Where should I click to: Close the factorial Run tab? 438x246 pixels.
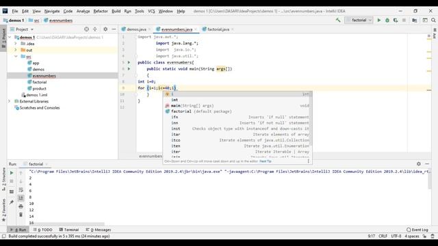[47, 164]
